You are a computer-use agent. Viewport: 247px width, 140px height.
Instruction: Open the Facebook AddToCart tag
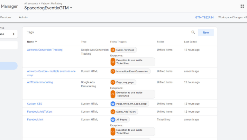(x=40, y=112)
